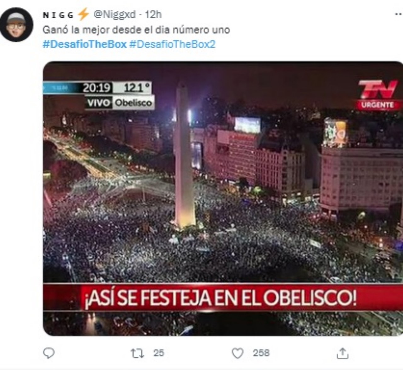The width and height of the screenshot is (403, 378).
Task: Open the #DesafioTheBox2 hashtag
Action: point(172,44)
